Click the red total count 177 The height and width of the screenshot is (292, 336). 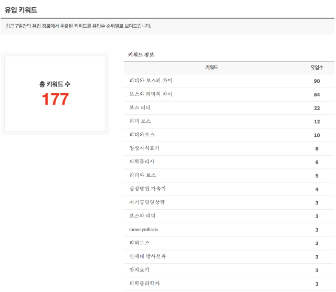coord(55,99)
